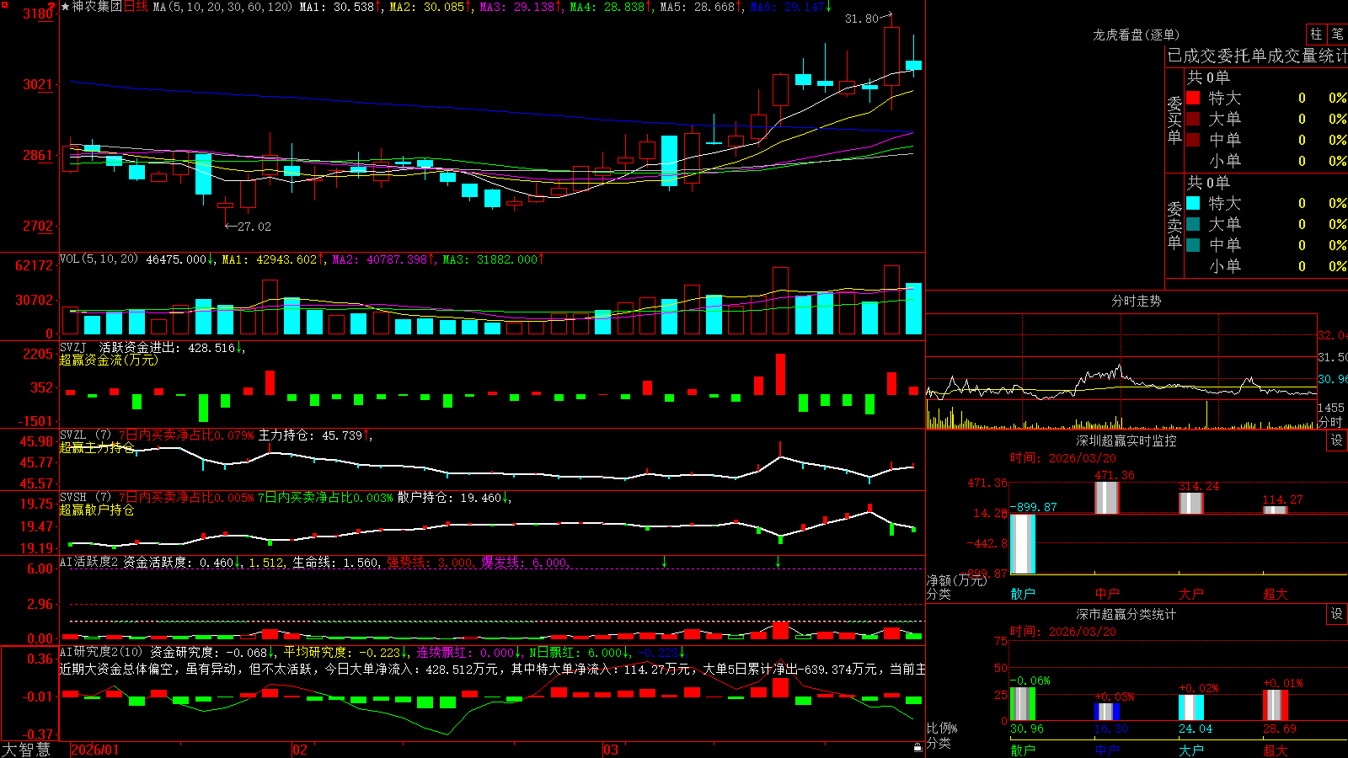The image size is (1348, 758).
Task: Click the 散户 30.96 bar in 分类统计
Action: [1023, 704]
